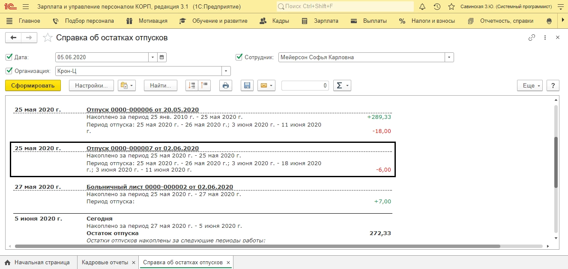Toggle the Сотрудник checkbox
Screen dimensions: 568x269
239,57
